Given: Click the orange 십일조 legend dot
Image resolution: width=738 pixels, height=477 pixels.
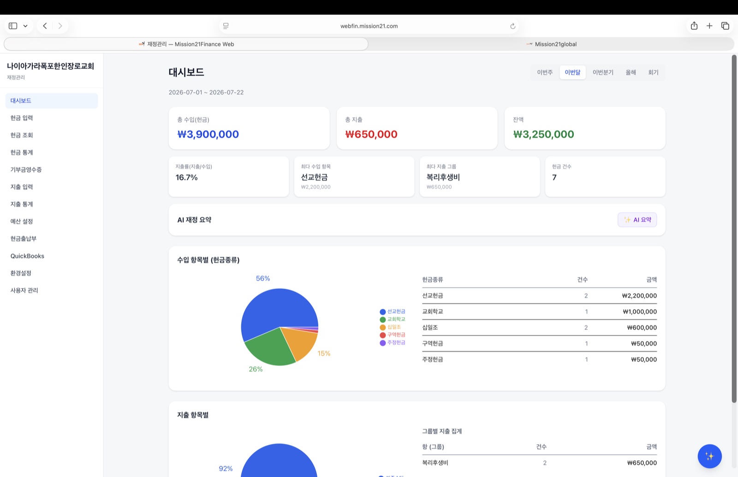Looking at the screenshot, I should (x=382, y=327).
